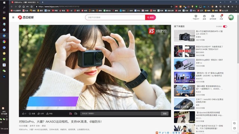Click the address bar URL ixigua.com
Screen dimensions: 239x134
[x=59, y=7]
